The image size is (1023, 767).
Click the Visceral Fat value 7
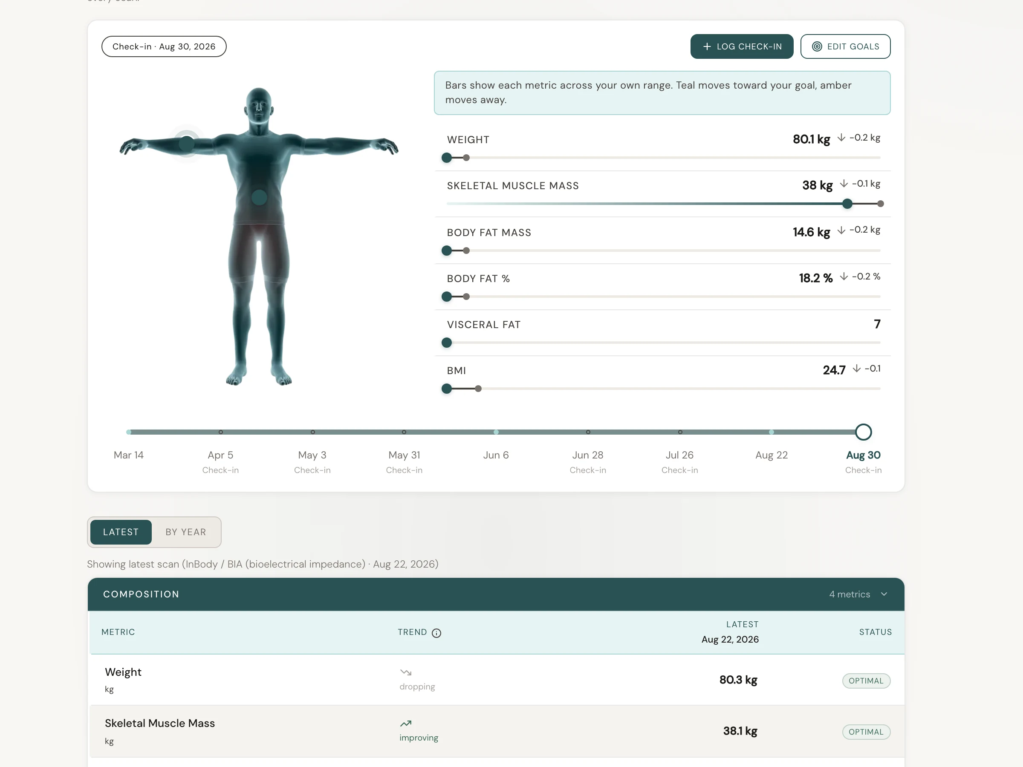pos(877,324)
